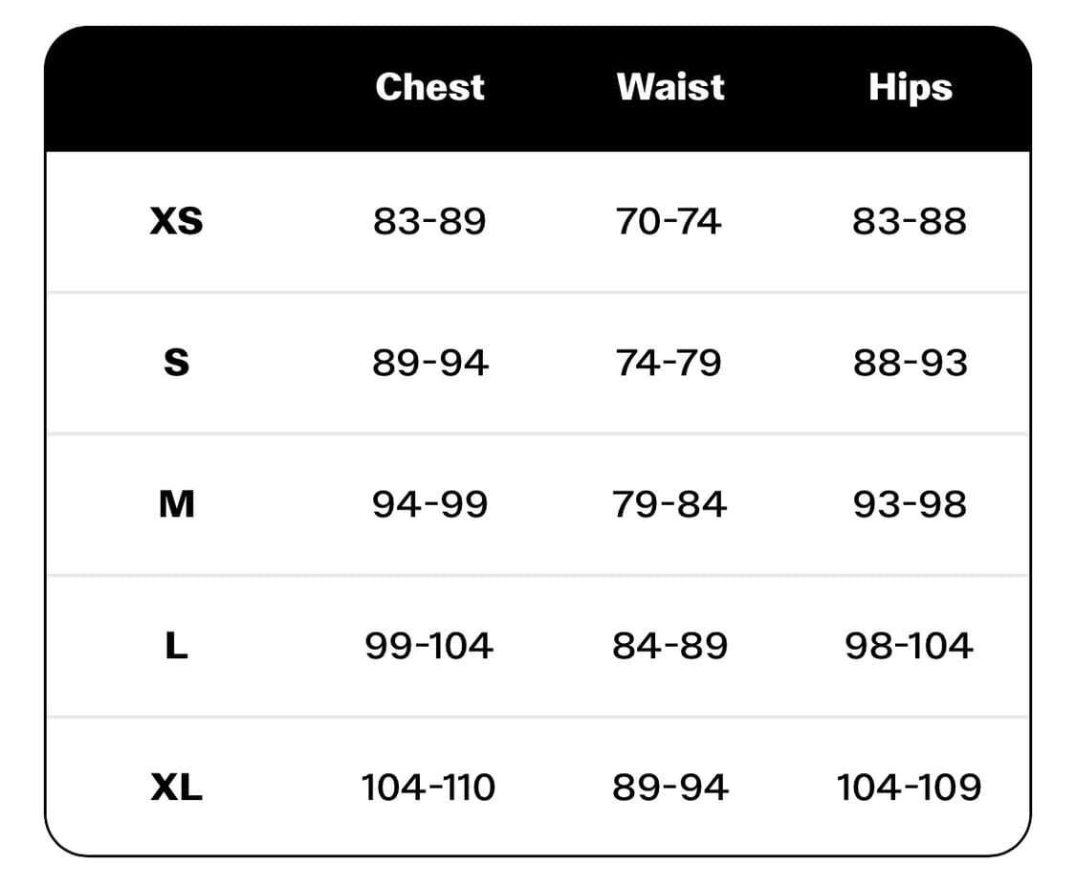Pick the XL size row label
This screenshot has width=1076, height=887.
tap(177, 787)
